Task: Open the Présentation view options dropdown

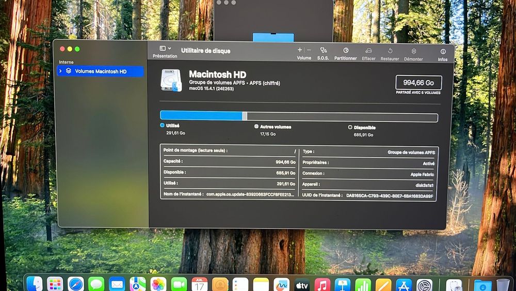Action: pos(165,49)
